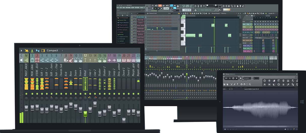Viewport: 306px width, 133px height.
Task: Click the scissors icon in Edison
Action: click(x=231, y=84)
